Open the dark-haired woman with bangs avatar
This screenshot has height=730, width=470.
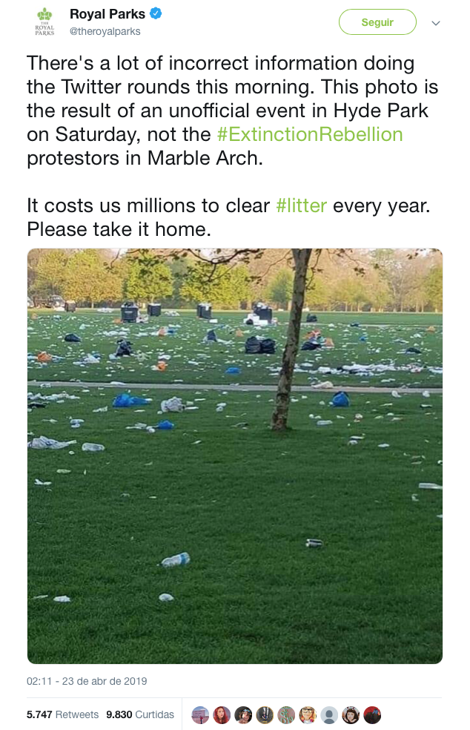pos(351,715)
